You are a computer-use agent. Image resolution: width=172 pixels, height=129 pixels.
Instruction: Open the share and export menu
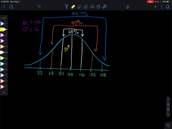click(11, 6)
